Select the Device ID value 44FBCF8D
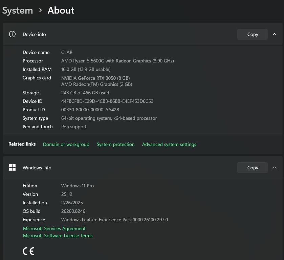 (x=107, y=101)
